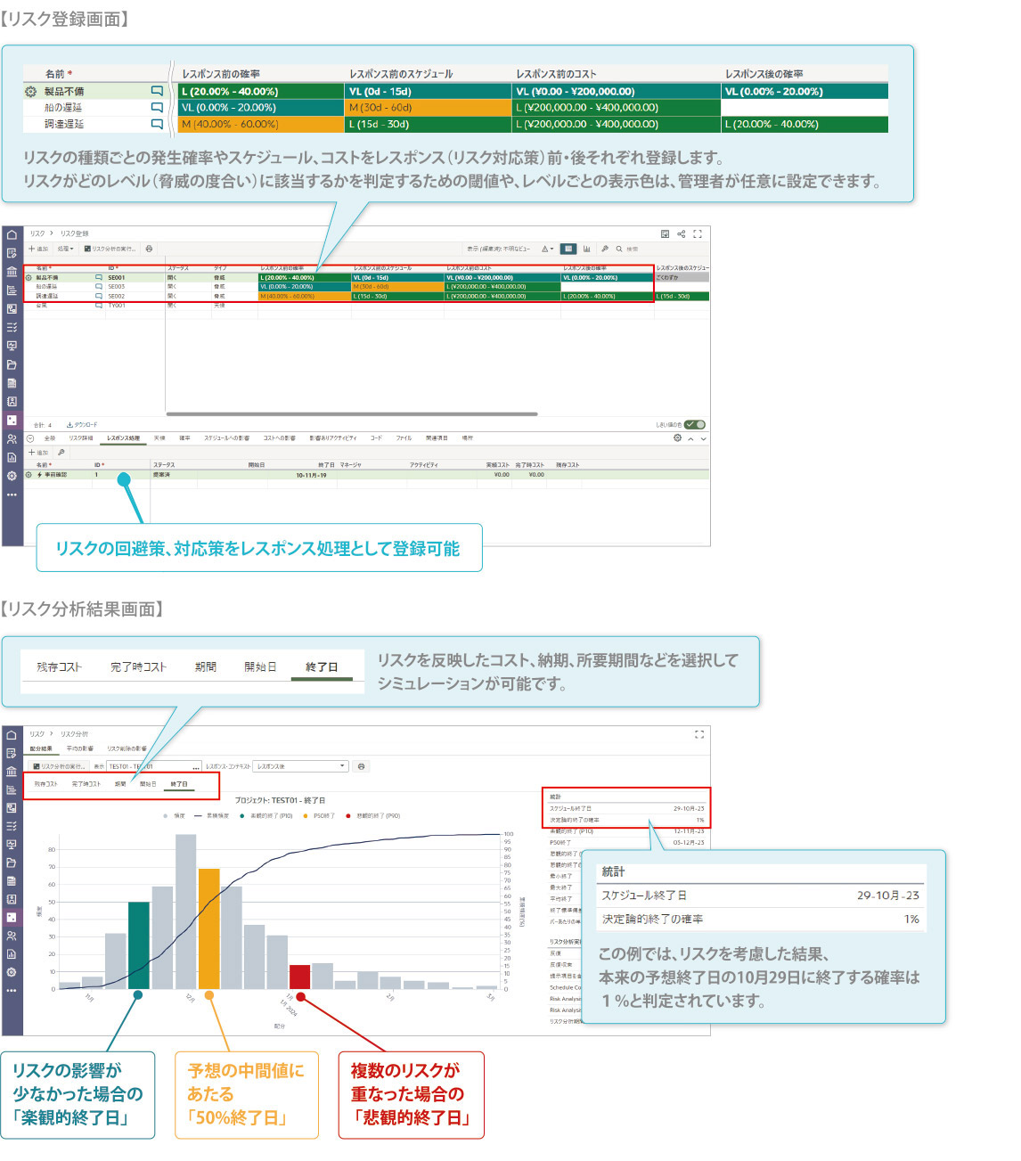Open comment icon for 製品不備 row
This screenshot has width=1021, height=1161.
[99, 278]
